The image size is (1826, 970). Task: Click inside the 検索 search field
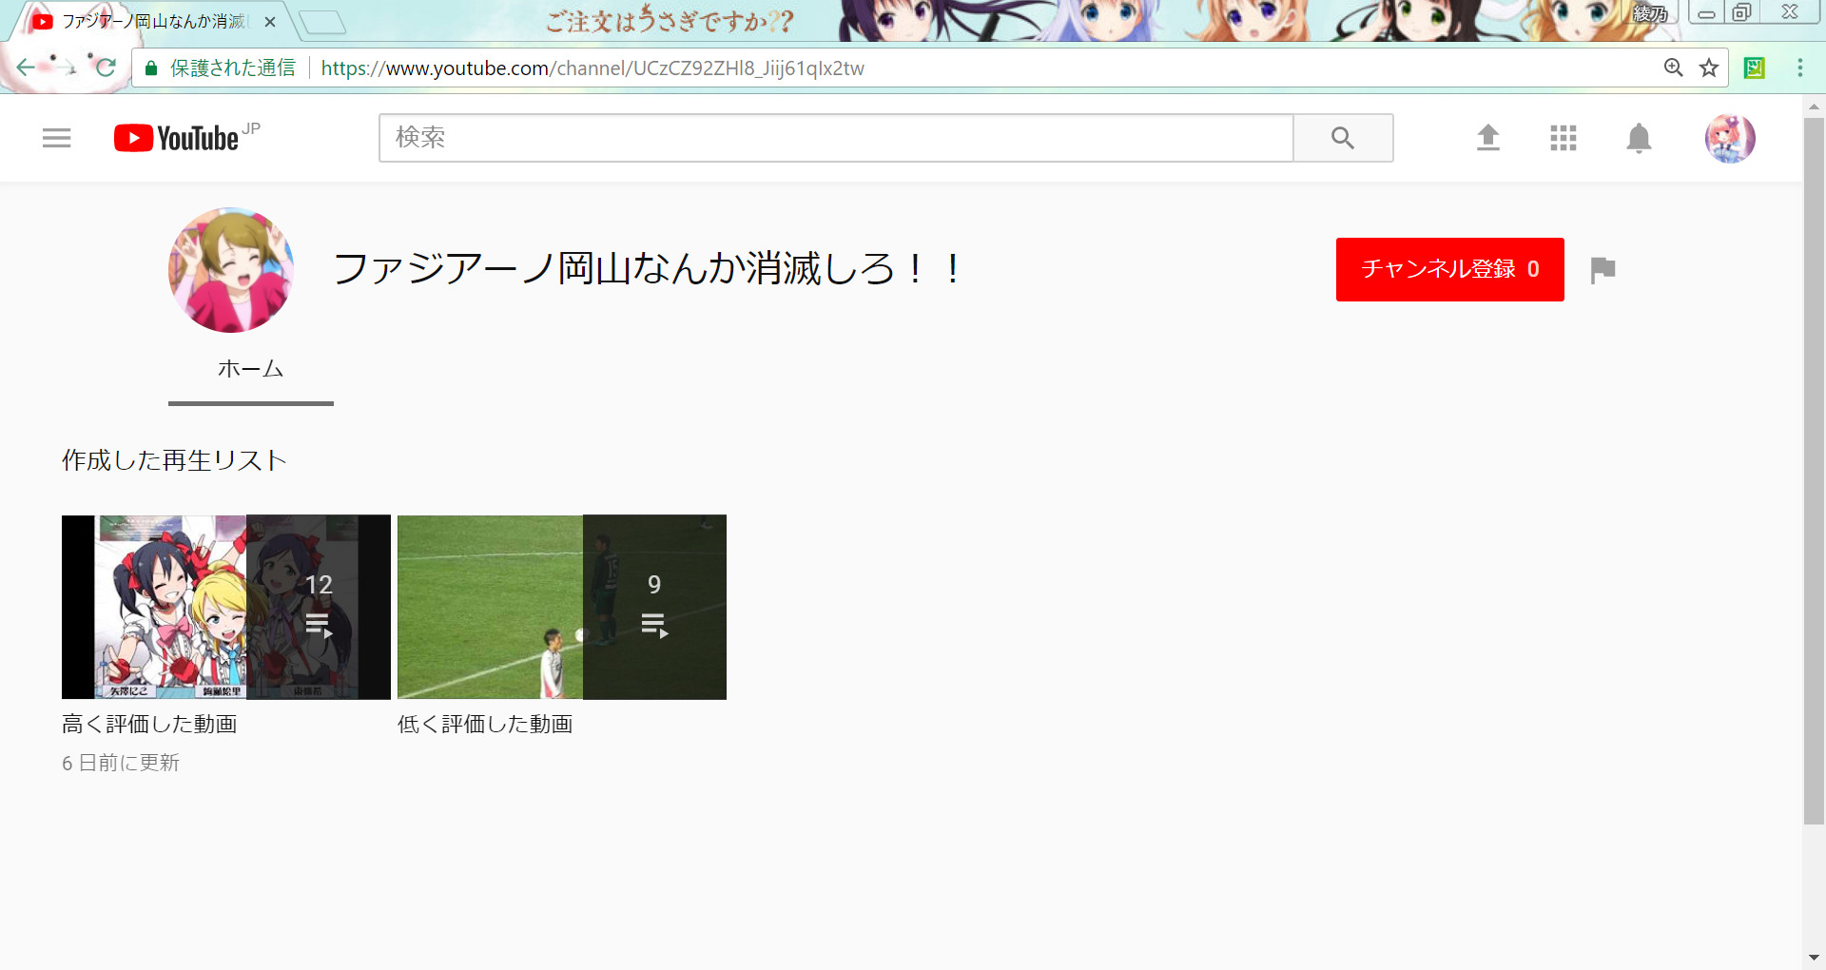pos(835,138)
